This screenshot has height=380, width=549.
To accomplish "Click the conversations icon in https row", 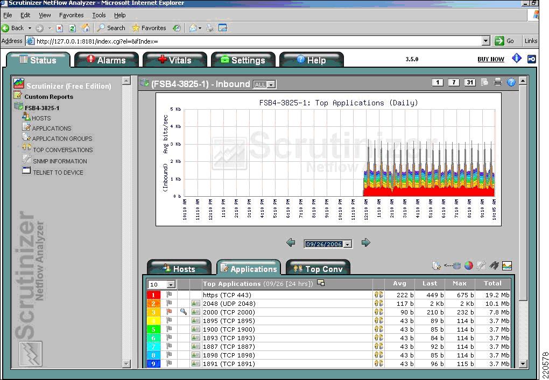I will [x=378, y=295].
